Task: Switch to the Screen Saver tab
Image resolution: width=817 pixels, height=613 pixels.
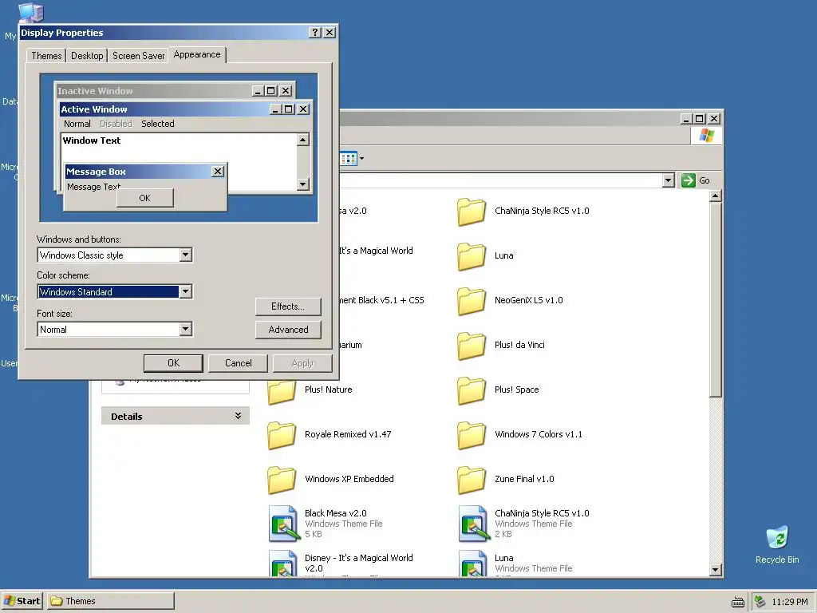Action: click(138, 56)
